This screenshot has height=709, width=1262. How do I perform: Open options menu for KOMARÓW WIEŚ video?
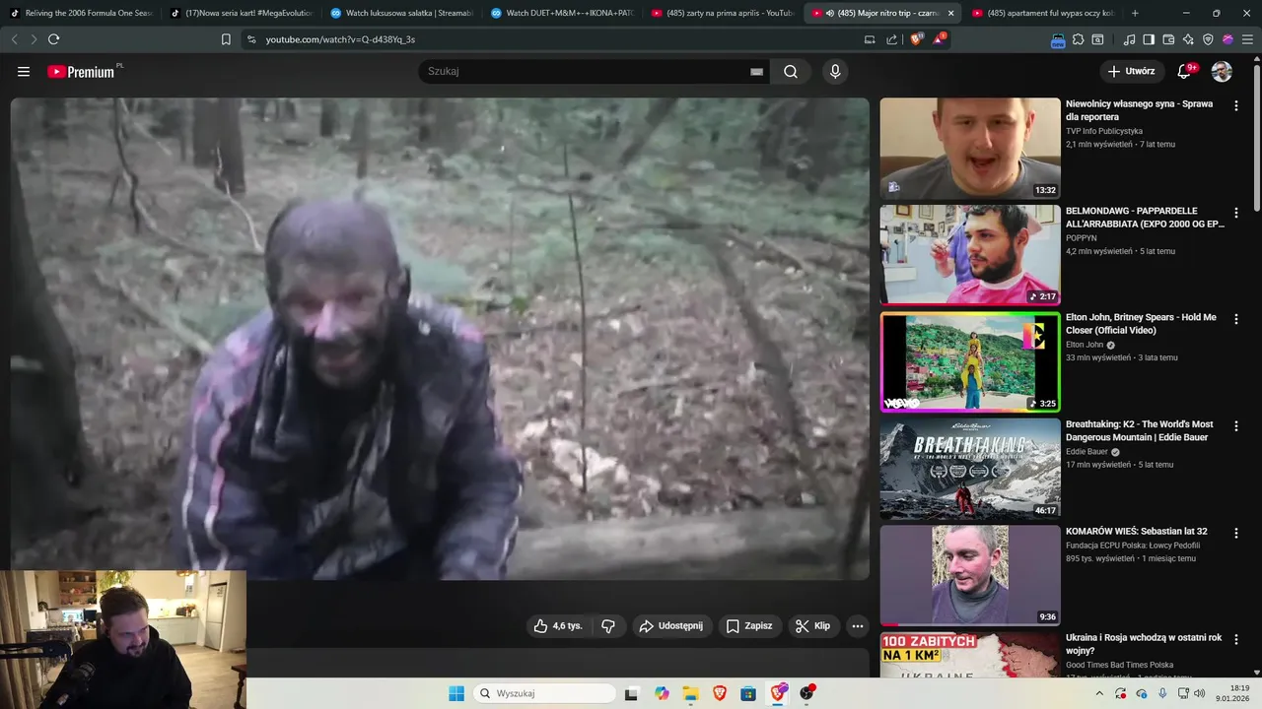coord(1236,533)
